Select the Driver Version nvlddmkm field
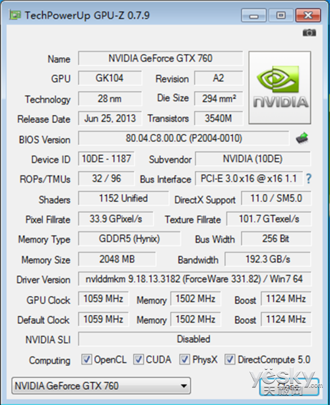 tap(195, 279)
